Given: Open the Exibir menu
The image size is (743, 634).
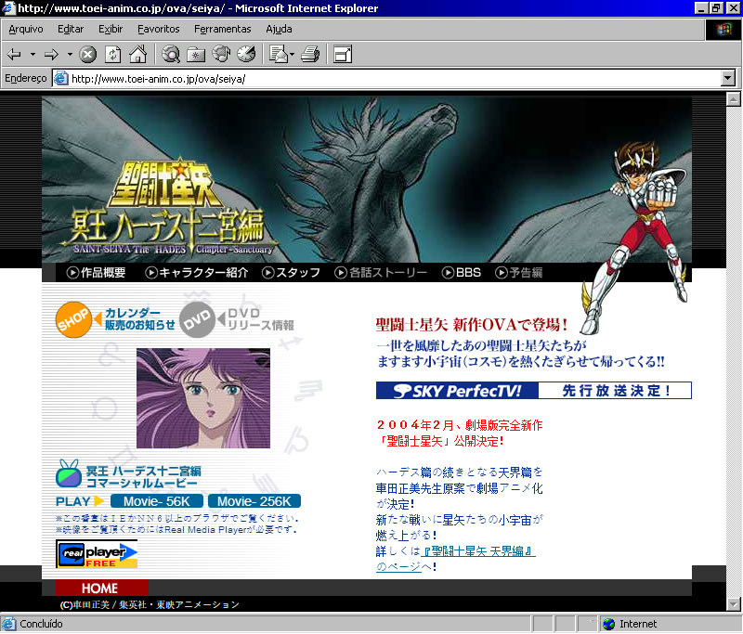Looking at the screenshot, I should pos(111,30).
